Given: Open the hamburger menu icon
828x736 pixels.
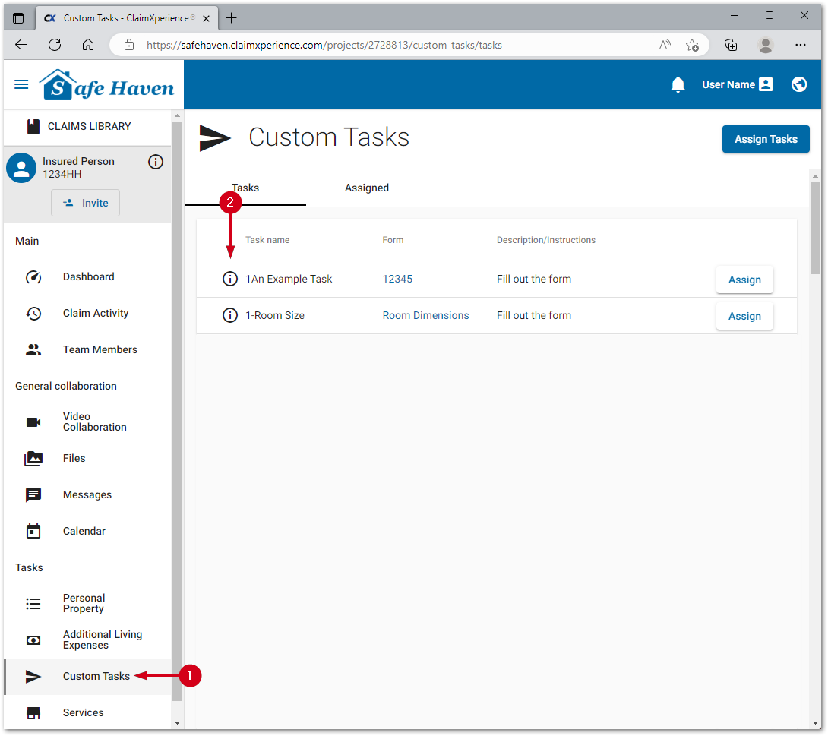Looking at the screenshot, I should (x=21, y=84).
